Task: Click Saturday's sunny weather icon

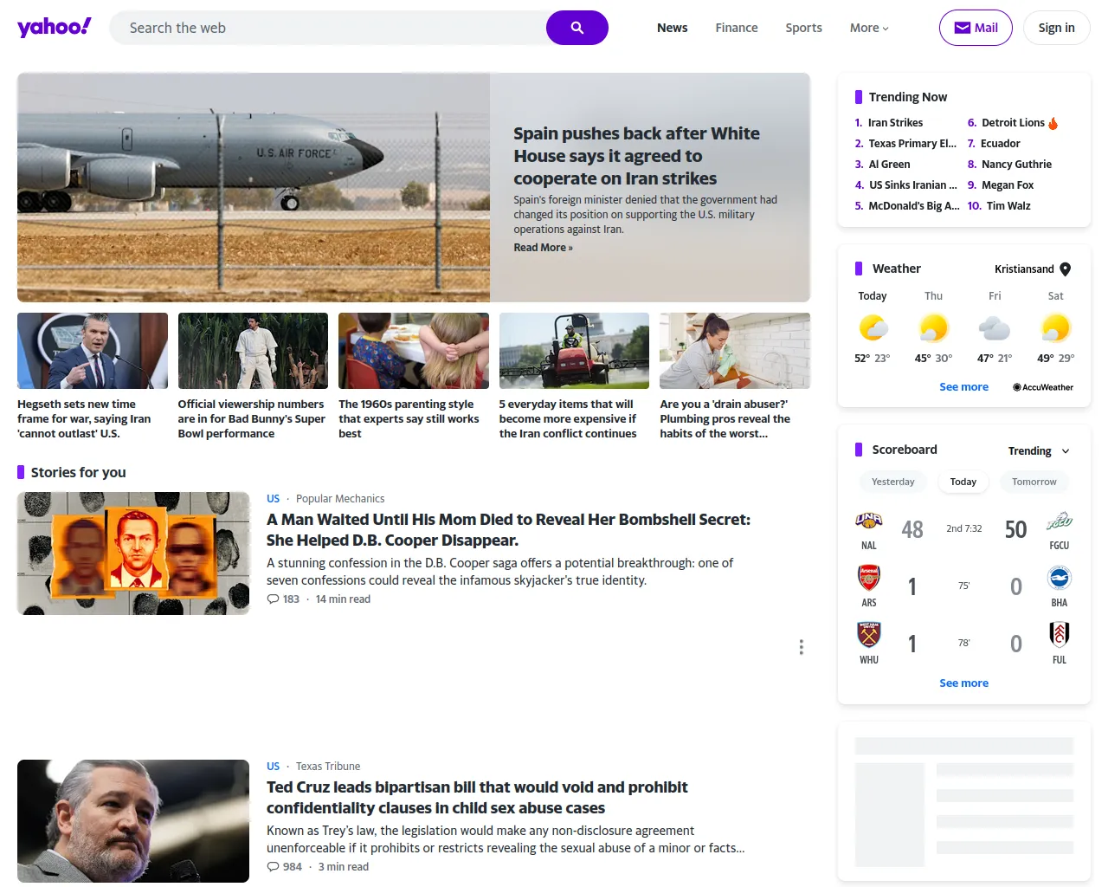Action: pyautogui.click(x=1055, y=329)
